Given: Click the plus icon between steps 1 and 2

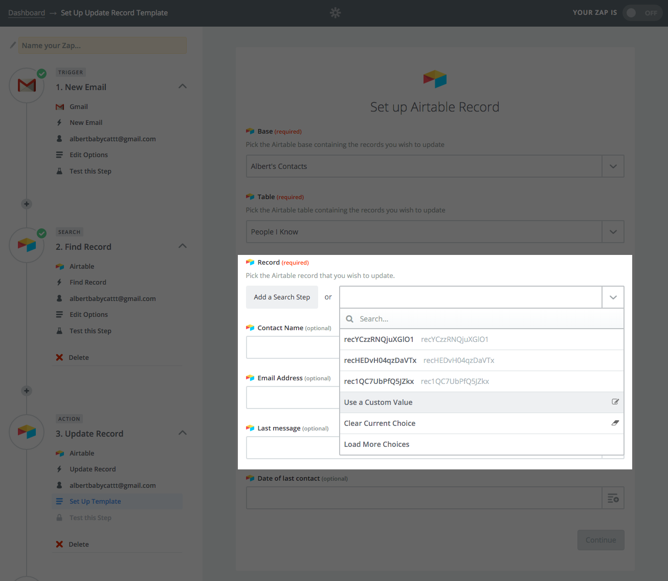Looking at the screenshot, I should (x=27, y=204).
